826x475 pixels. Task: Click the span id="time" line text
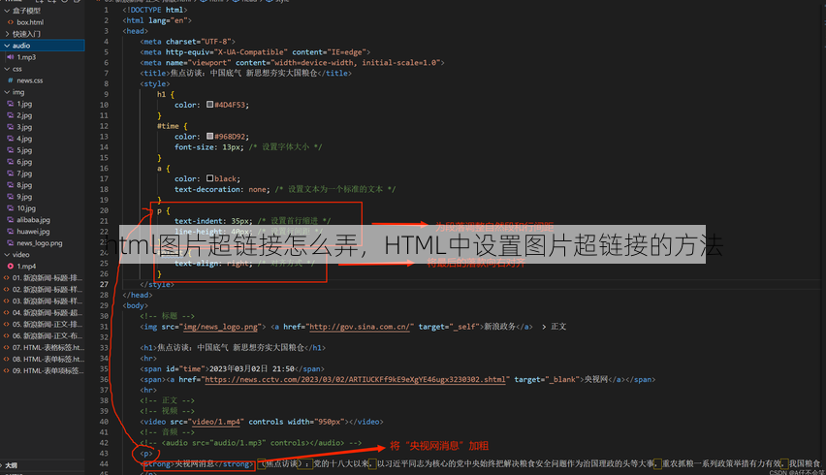[x=232, y=368]
